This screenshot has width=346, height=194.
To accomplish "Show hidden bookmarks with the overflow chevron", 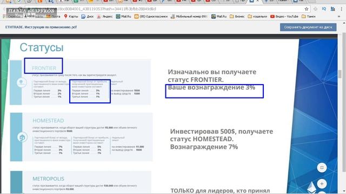I will (339, 17).
